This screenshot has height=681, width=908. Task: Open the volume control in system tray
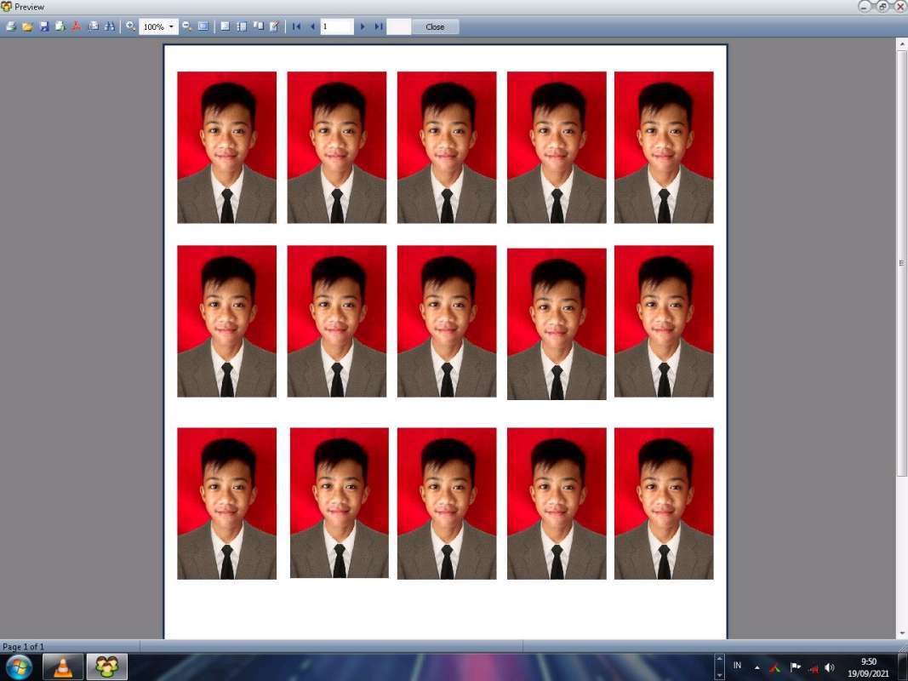(830, 667)
